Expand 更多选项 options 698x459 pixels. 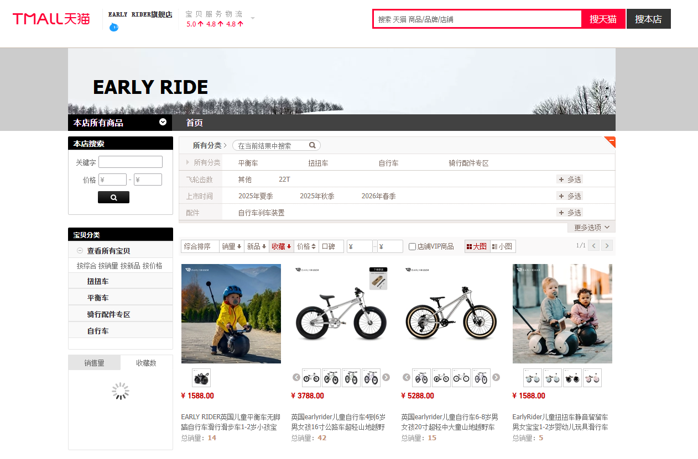591,227
